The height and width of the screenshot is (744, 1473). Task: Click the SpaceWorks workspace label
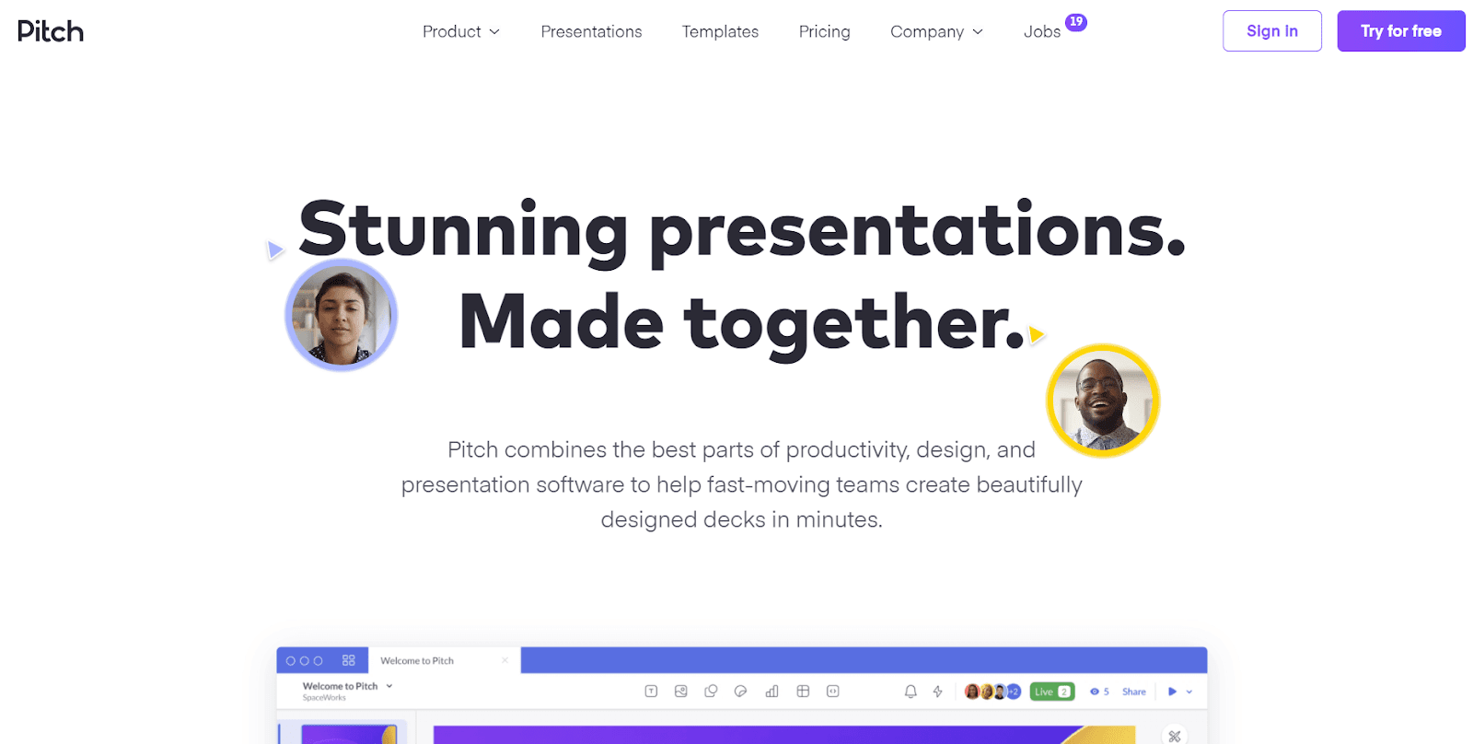tap(324, 698)
